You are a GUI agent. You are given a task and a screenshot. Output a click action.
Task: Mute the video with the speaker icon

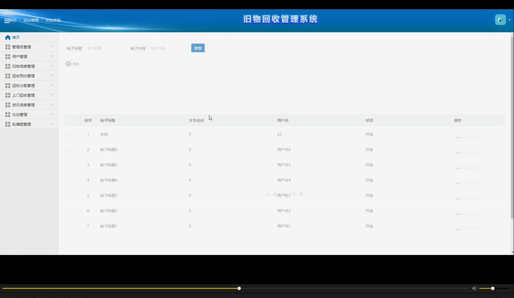[474, 288]
